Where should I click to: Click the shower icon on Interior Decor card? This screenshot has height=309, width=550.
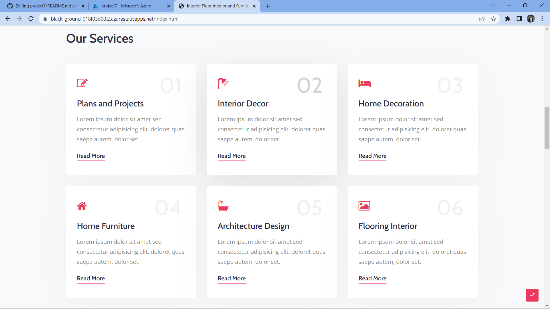click(x=223, y=83)
